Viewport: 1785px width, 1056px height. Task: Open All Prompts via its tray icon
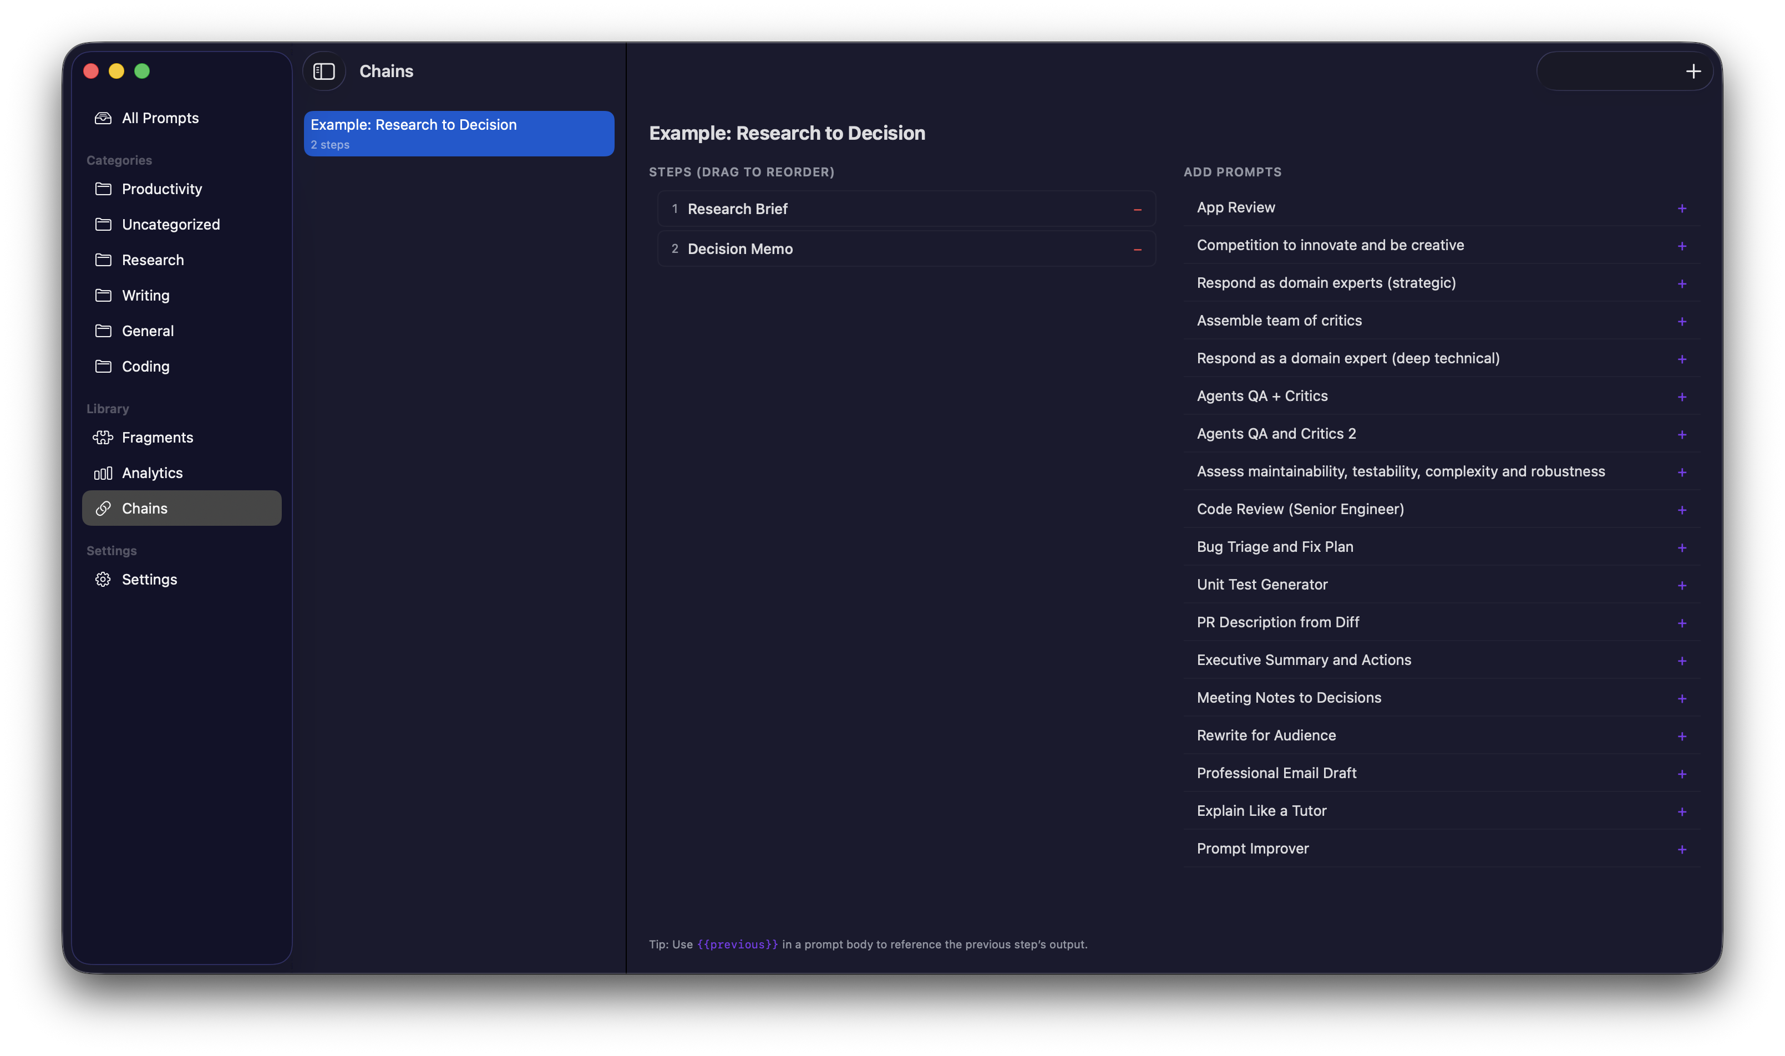(x=103, y=118)
